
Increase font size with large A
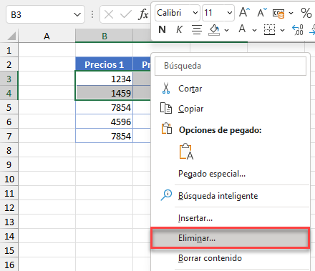pos(244,12)
